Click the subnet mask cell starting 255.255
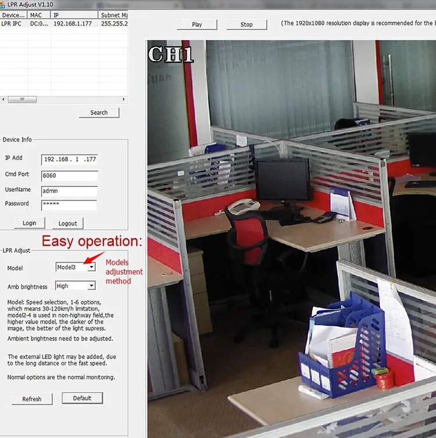The height and width of the screenshot is (438, 436). 114,24
